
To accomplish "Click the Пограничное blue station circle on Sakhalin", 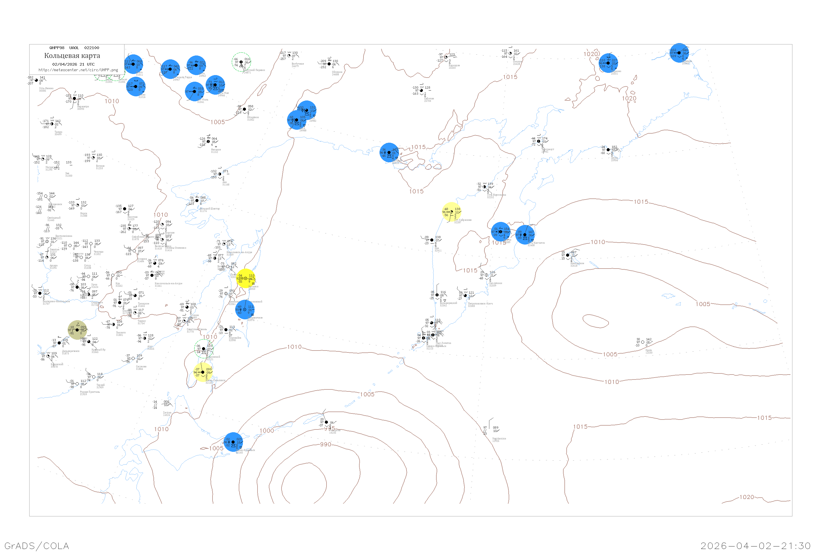I will click(245, 309).
